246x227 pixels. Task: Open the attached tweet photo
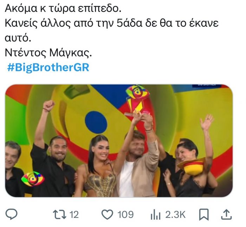119,141
